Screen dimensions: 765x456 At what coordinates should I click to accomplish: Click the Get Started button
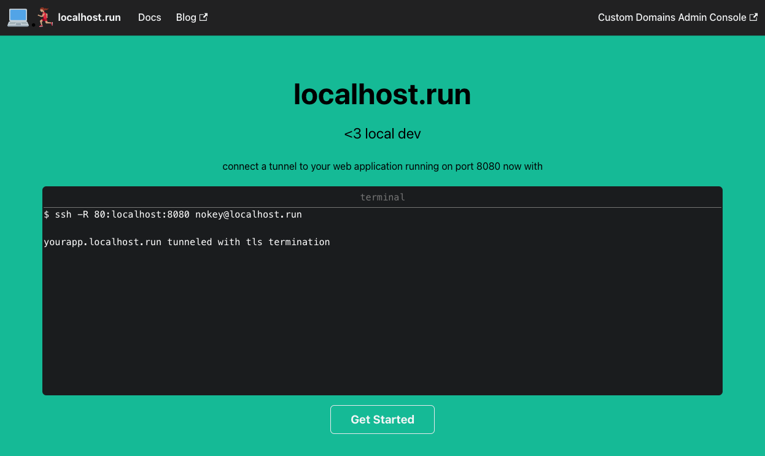tap(382, 419)
